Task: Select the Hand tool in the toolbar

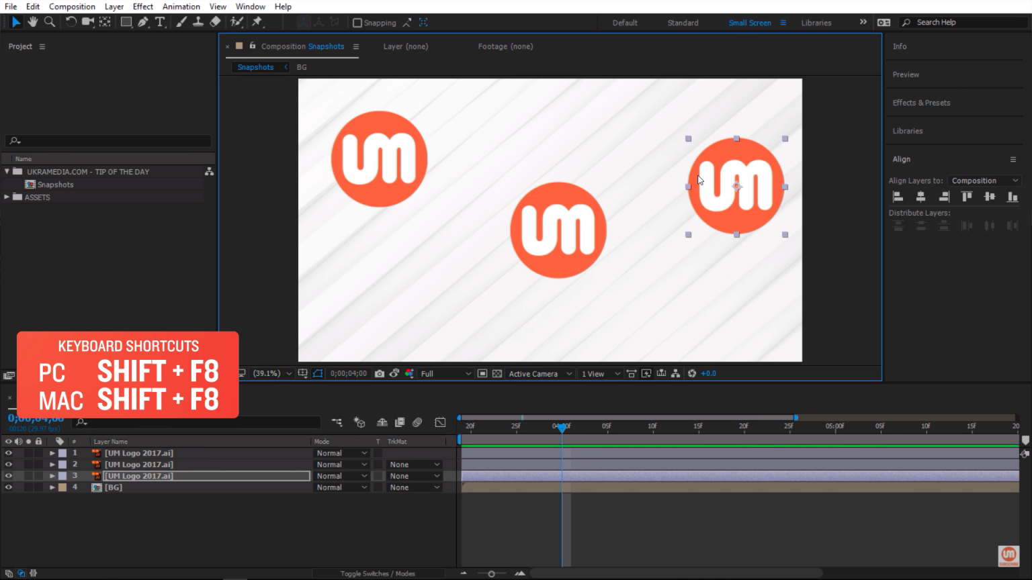Action: coord(33,22)
